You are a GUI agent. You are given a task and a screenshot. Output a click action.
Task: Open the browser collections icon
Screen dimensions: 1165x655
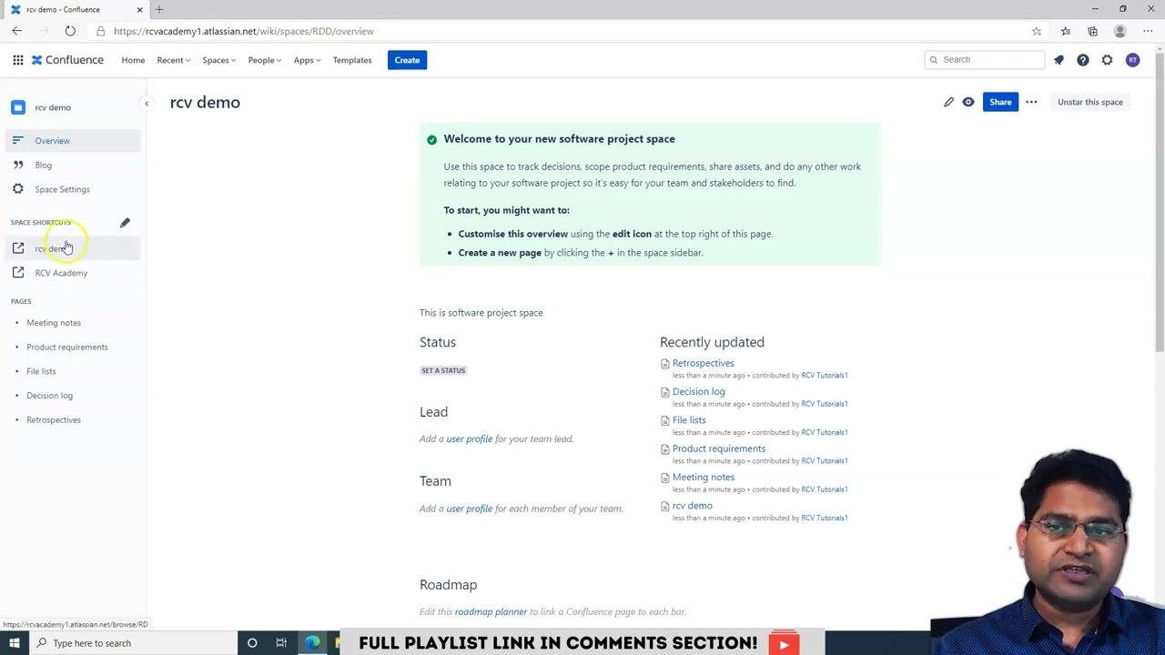point(1092,31)
